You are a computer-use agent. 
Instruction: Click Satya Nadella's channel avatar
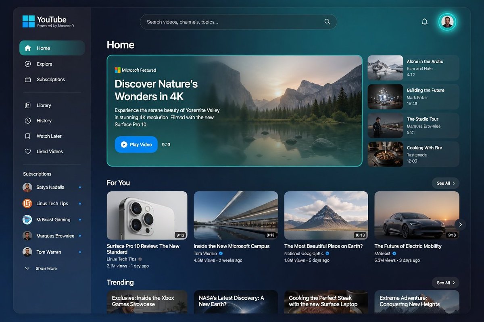[x=27, y=188]
